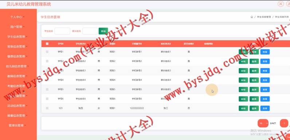The width and height of the screenshot is (290, 140).
Task: Open 就餐信息管理 sidebar menu
Action: pyautogui.click(x=17, y=116)
